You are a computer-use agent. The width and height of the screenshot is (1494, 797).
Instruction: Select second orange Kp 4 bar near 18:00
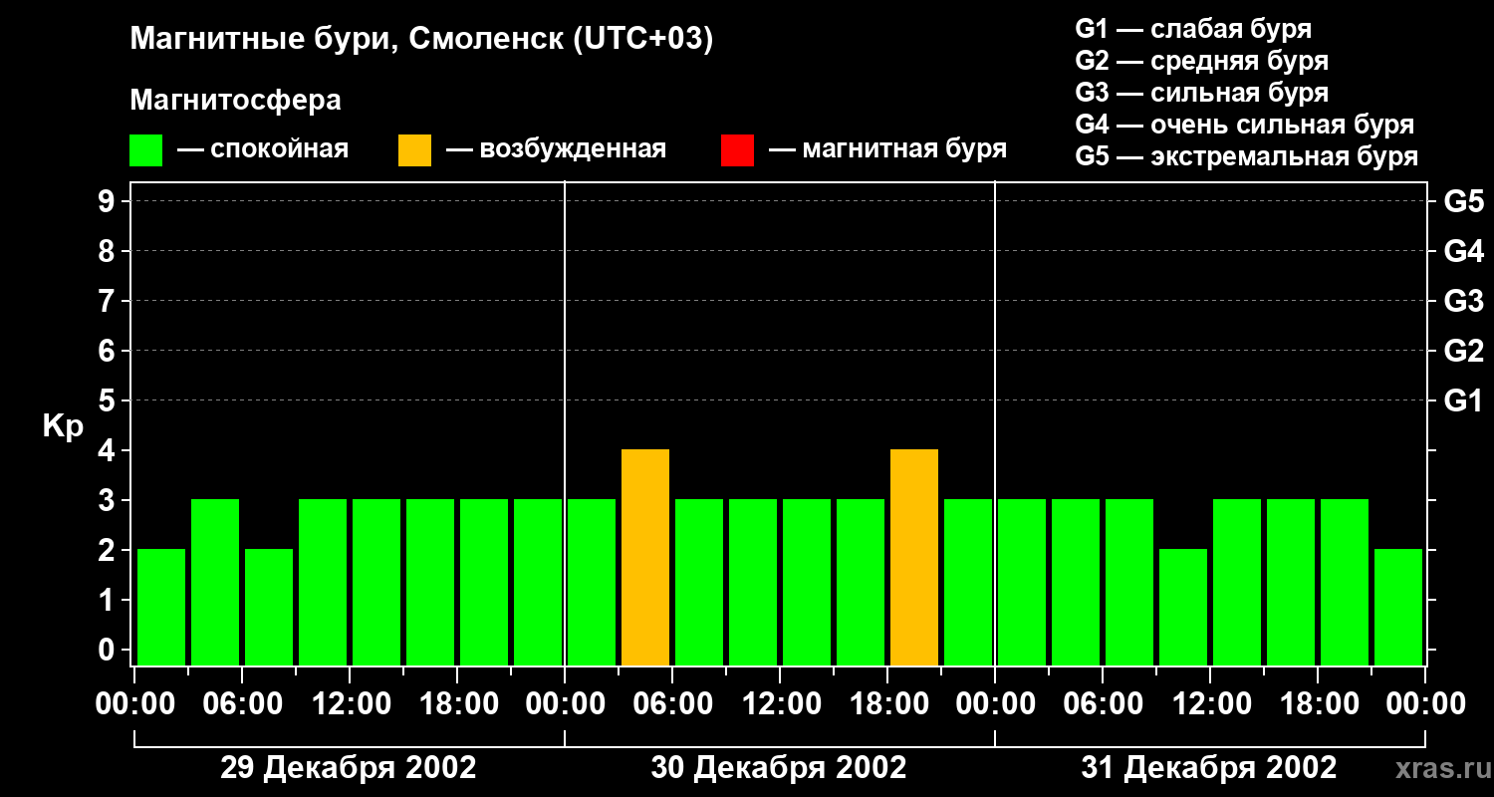point(914,558)
